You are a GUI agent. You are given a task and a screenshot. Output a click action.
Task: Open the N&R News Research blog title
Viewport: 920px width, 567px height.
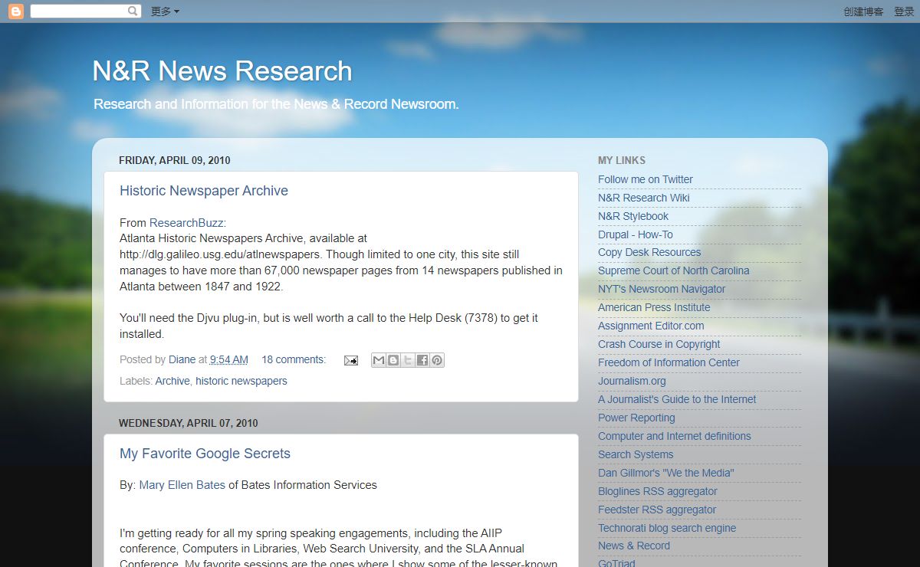(x=222, y=71)
